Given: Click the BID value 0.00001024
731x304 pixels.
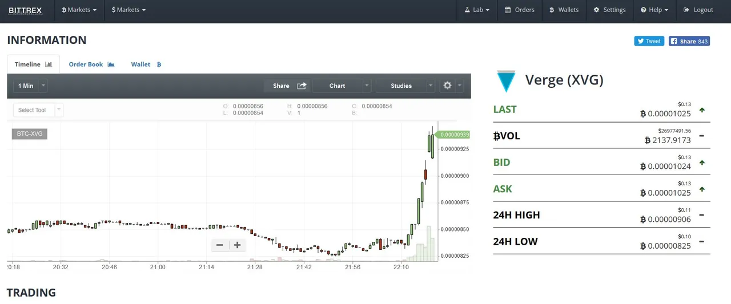Looking at the screenshot, I should (x=665, y=167).
